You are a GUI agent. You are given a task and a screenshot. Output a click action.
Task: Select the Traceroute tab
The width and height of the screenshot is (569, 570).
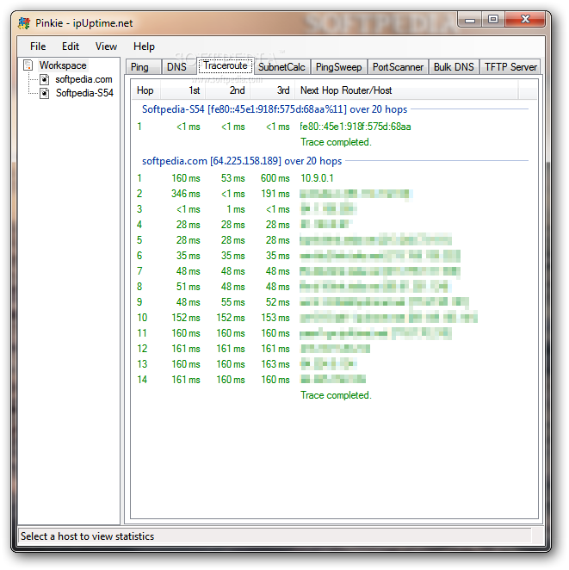tap(226, 65)
